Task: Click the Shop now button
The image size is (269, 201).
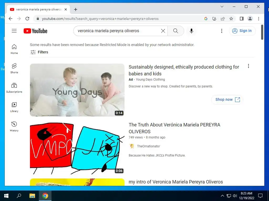Action: pos(227,99)
